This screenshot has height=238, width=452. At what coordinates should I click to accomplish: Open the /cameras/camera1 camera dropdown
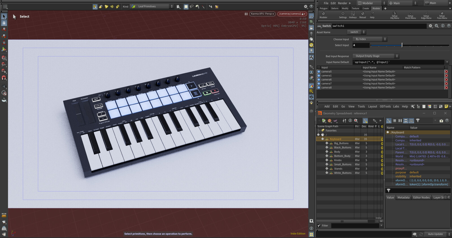coord(292,14)
